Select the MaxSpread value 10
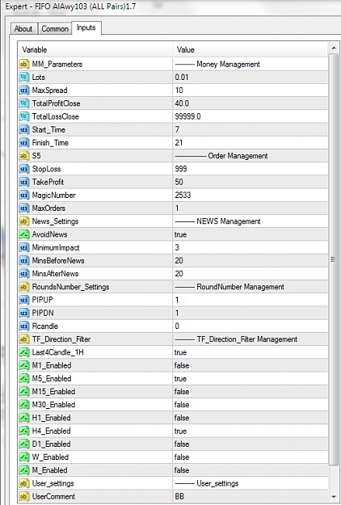This screenshot has height=505, width=341. 179,90
